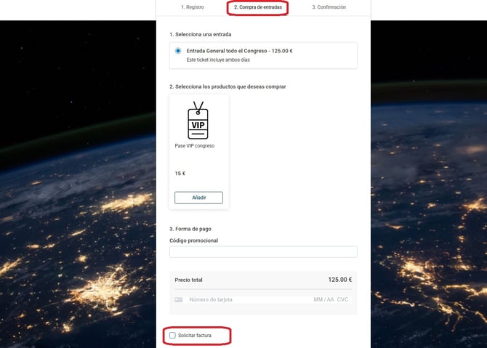Click the 125.00 € total price amount
Viewport: 487px width, 348px height.
coord(339,280)
